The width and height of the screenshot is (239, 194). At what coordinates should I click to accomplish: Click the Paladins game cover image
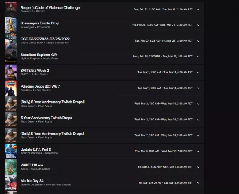pos(10,88)
